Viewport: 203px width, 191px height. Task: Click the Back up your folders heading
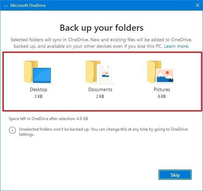(x=101, y=28)
